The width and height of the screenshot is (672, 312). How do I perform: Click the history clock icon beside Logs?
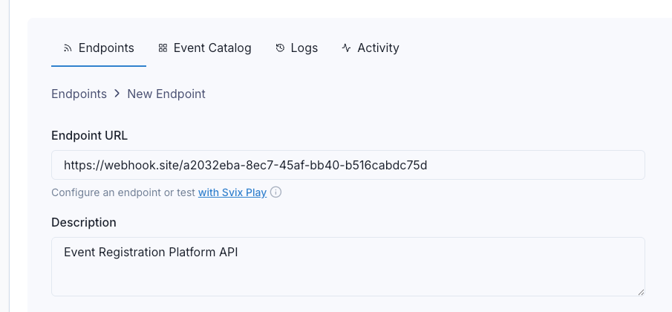(280, 48)
